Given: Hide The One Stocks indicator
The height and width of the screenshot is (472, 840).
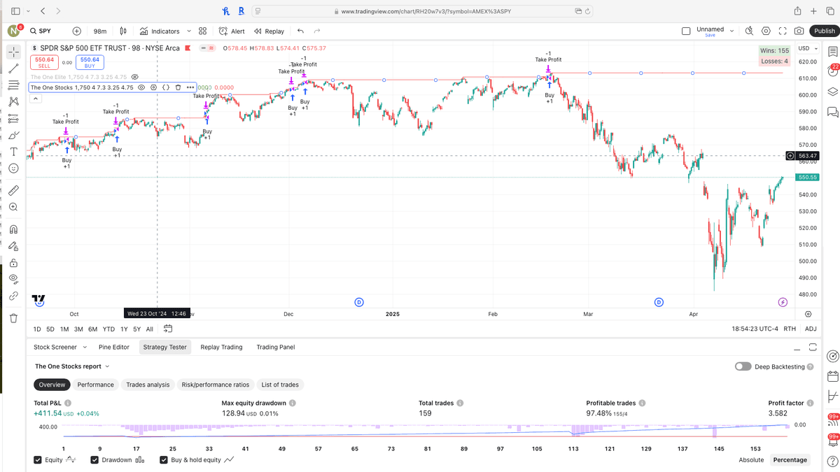Looking at the screenshot, I should pos(141,87).
